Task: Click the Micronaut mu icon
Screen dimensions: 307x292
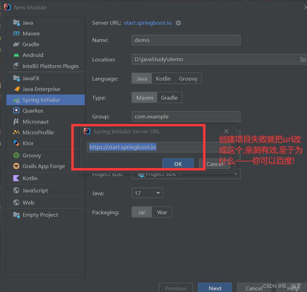Action: click(16, 122)
